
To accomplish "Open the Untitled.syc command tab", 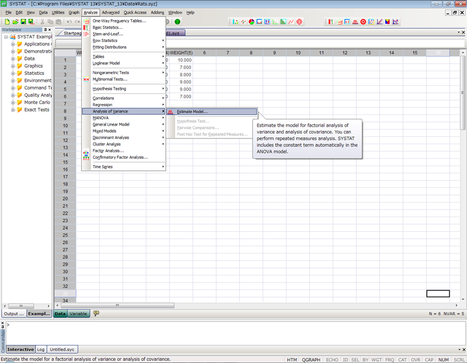I will point(62,350).
